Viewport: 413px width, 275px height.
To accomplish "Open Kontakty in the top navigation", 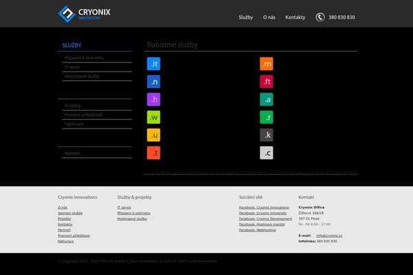I will click(x=295, y=17).
